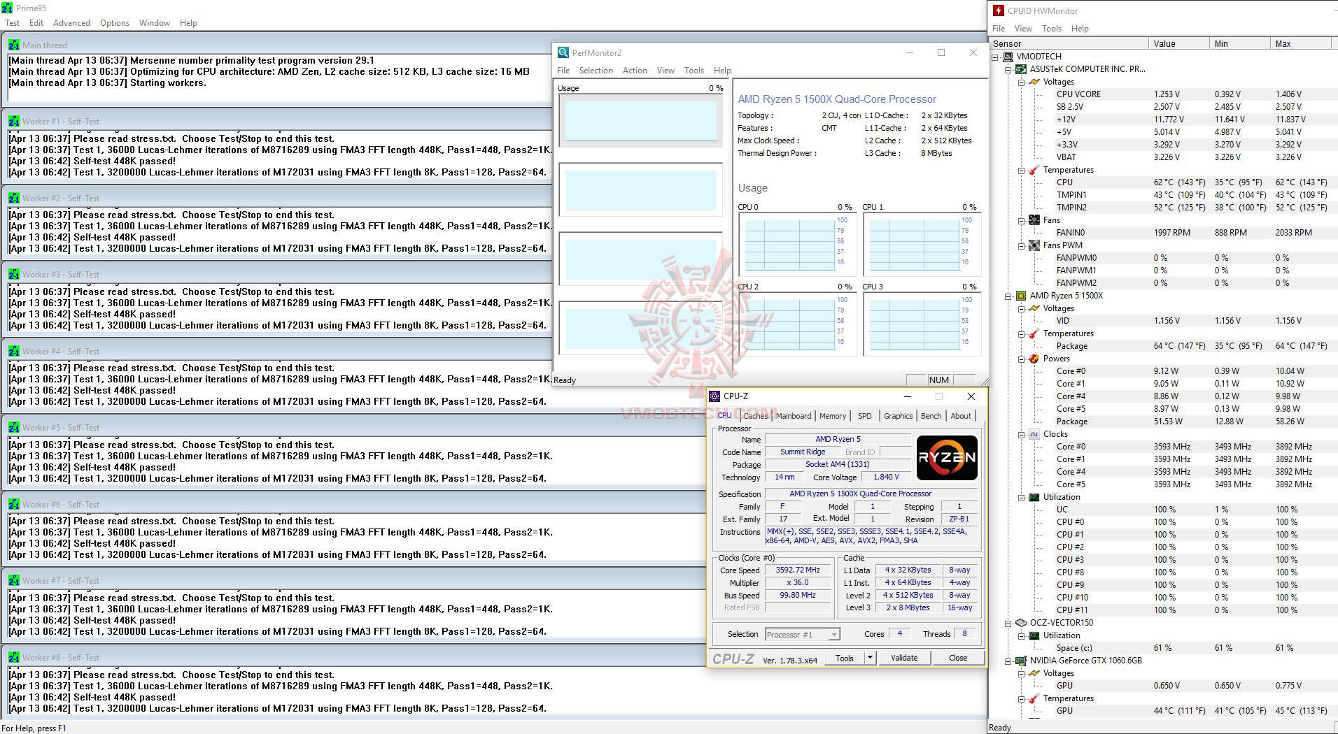Click the Powers flame icon in HWMonitor
Viewport: 1338px width, 734px height.
point(1034,359)
